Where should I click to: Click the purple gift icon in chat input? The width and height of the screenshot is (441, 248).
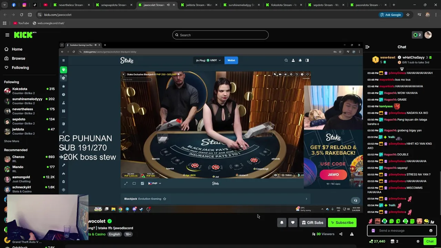tap(373, 230)
